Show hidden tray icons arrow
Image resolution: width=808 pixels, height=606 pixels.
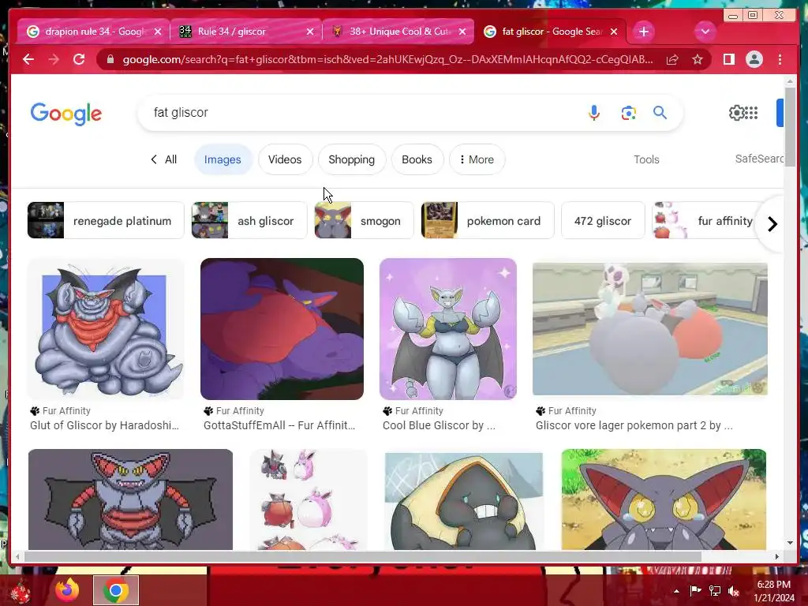pos(676,591)
